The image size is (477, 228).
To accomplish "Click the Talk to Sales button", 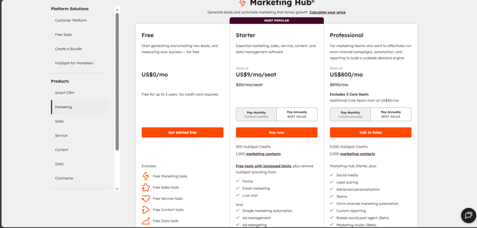I will click(370, 132).
